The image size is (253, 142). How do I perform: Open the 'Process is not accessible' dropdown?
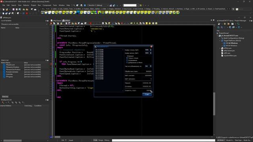pos(47,24)
